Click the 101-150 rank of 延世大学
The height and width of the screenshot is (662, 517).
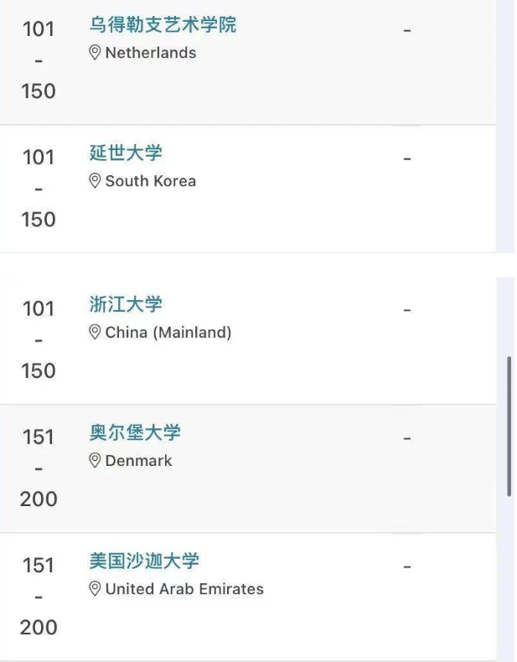coord(39,188)
